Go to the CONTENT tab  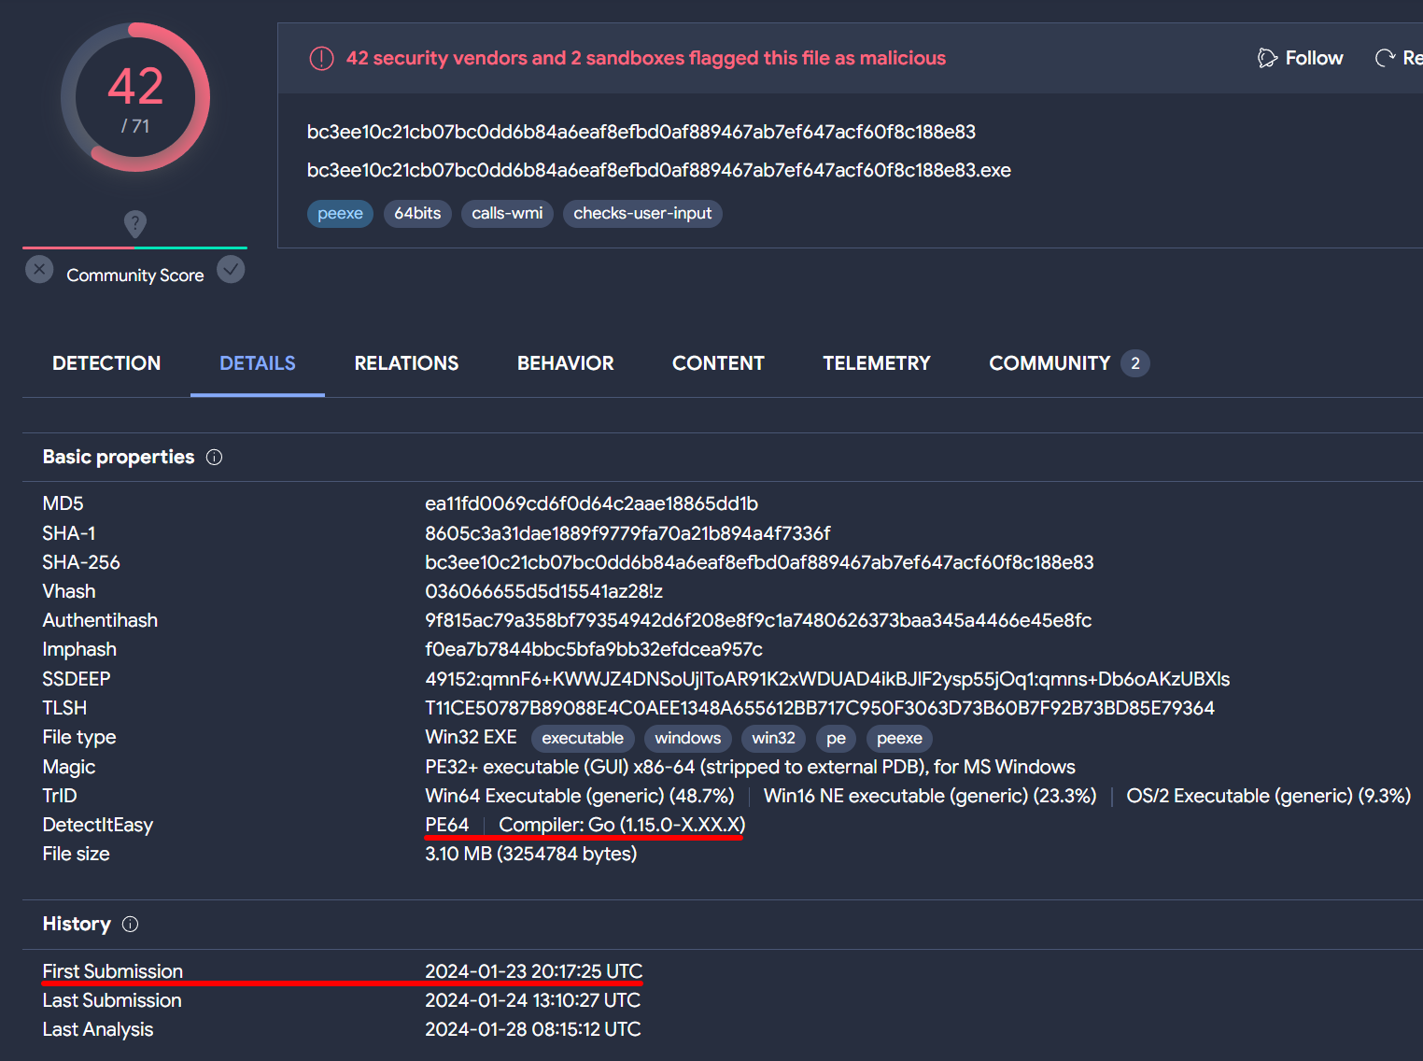pyautogui.click(x=718, y=363)
